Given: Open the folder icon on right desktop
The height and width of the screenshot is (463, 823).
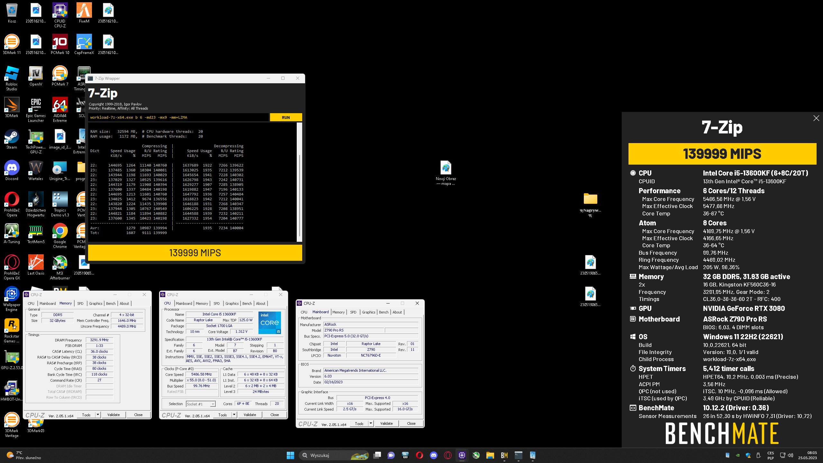Looking at the screenshot, I should point(590,204).
